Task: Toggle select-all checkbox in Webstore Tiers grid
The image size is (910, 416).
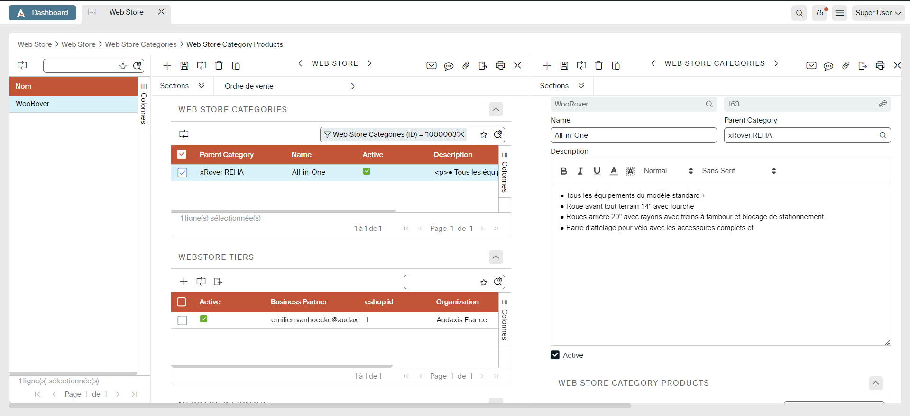Action: point(182,302)
